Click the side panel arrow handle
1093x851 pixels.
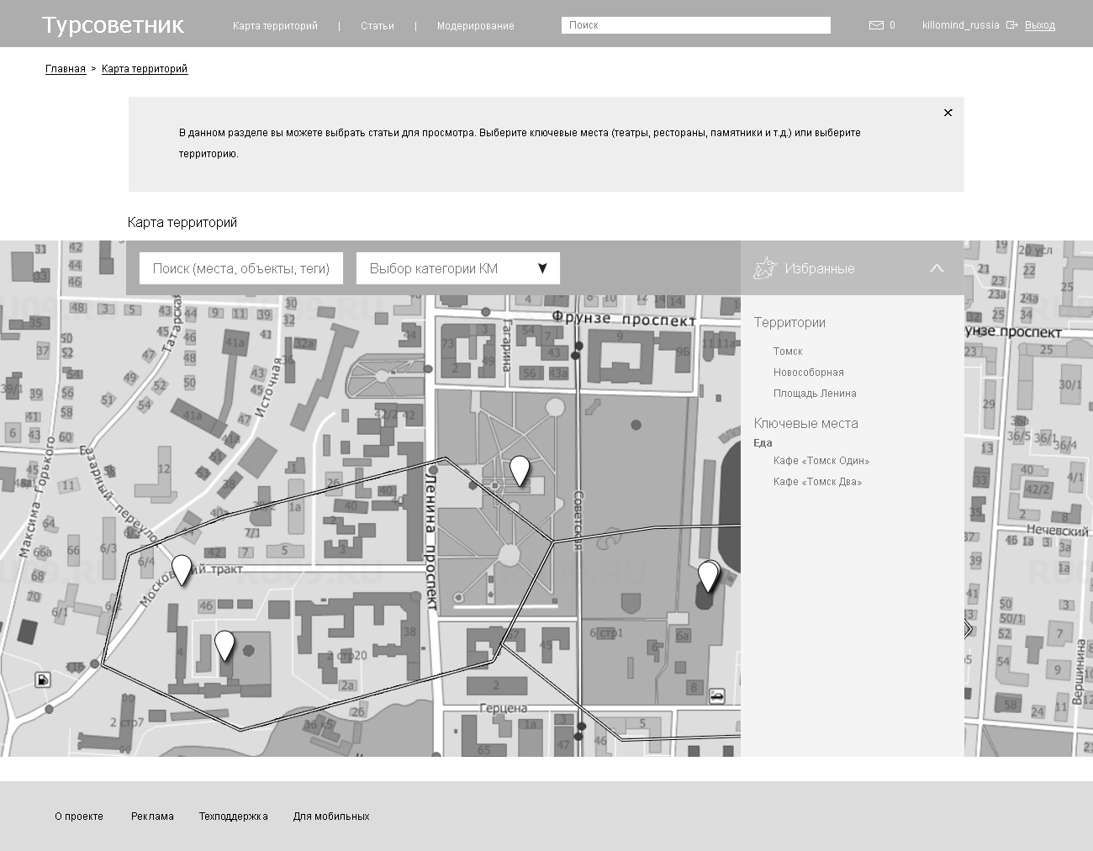(x=969, y=629)
